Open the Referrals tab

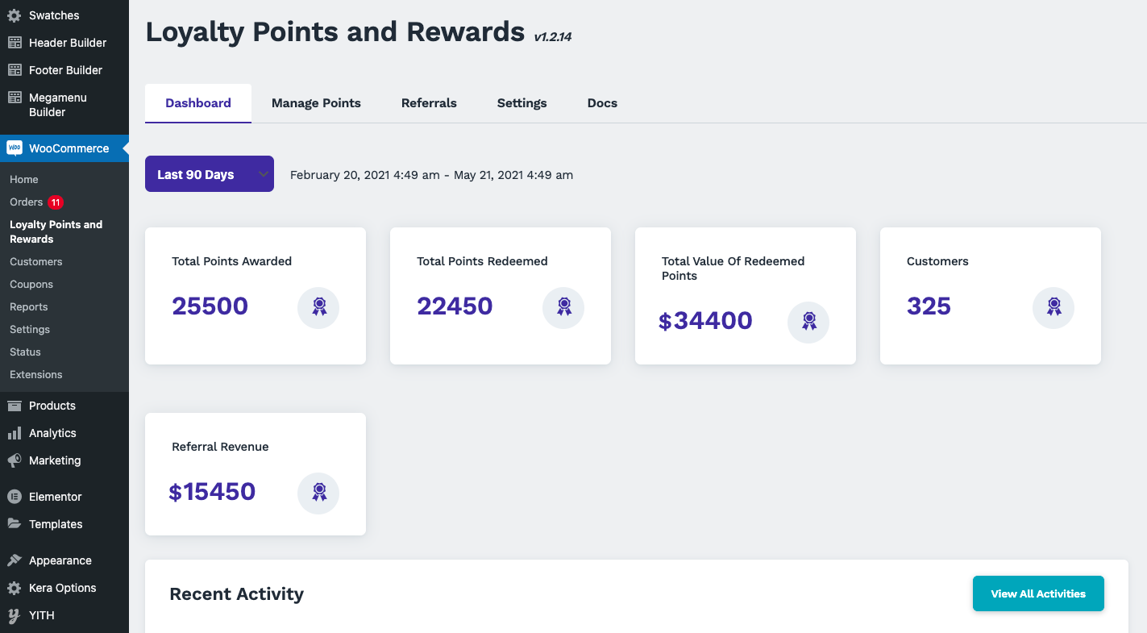pos(429,103)
